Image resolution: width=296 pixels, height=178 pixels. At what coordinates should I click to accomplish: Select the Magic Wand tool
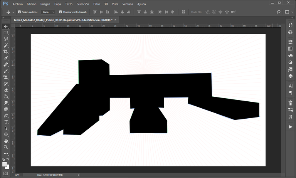point(6,45)
